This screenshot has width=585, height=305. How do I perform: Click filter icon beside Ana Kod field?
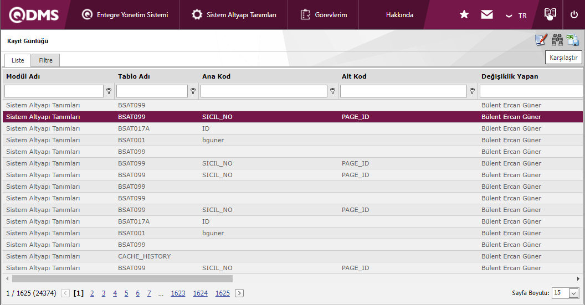332,91
